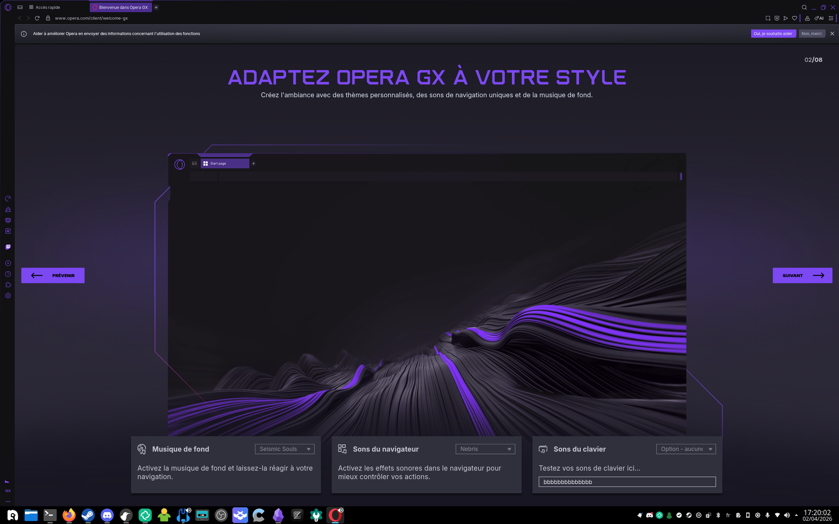839x524 pixels.
Task: Expand the Nebris browser sounds dropdown
Action: pyautogui.click(x=485, y=449)
